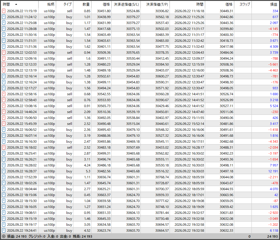Click 残高: 24 193 in the summary row
Viewport: 280px width, 240px height.
[x=83, y=236]
